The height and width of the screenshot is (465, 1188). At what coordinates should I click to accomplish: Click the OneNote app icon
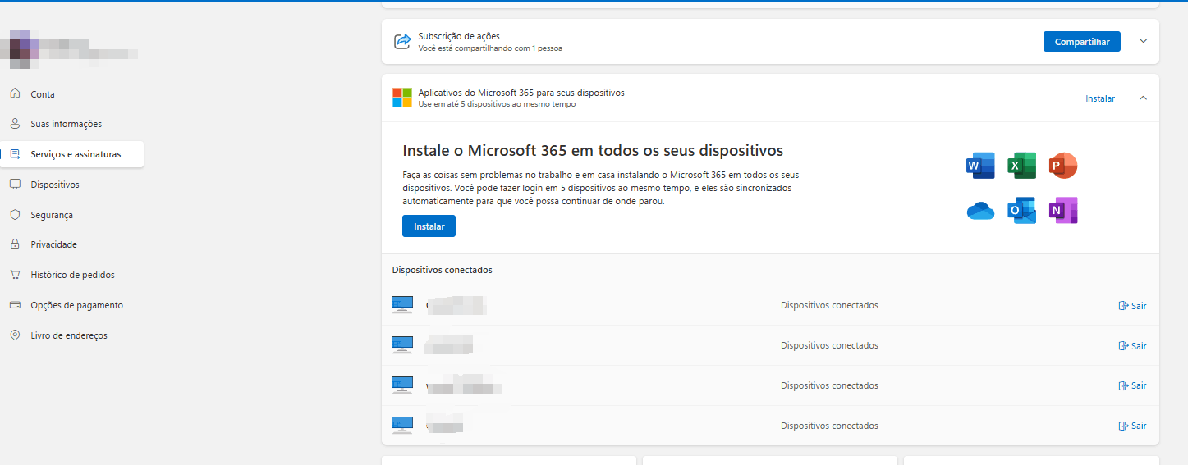tap(1063, 211)
